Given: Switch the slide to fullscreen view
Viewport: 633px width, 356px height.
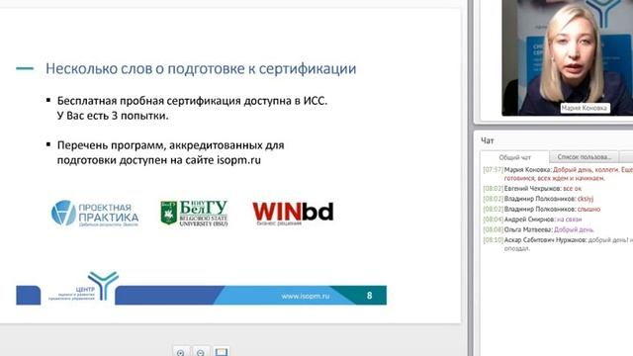Looking at the screenshot, I should tap(222, 352).
